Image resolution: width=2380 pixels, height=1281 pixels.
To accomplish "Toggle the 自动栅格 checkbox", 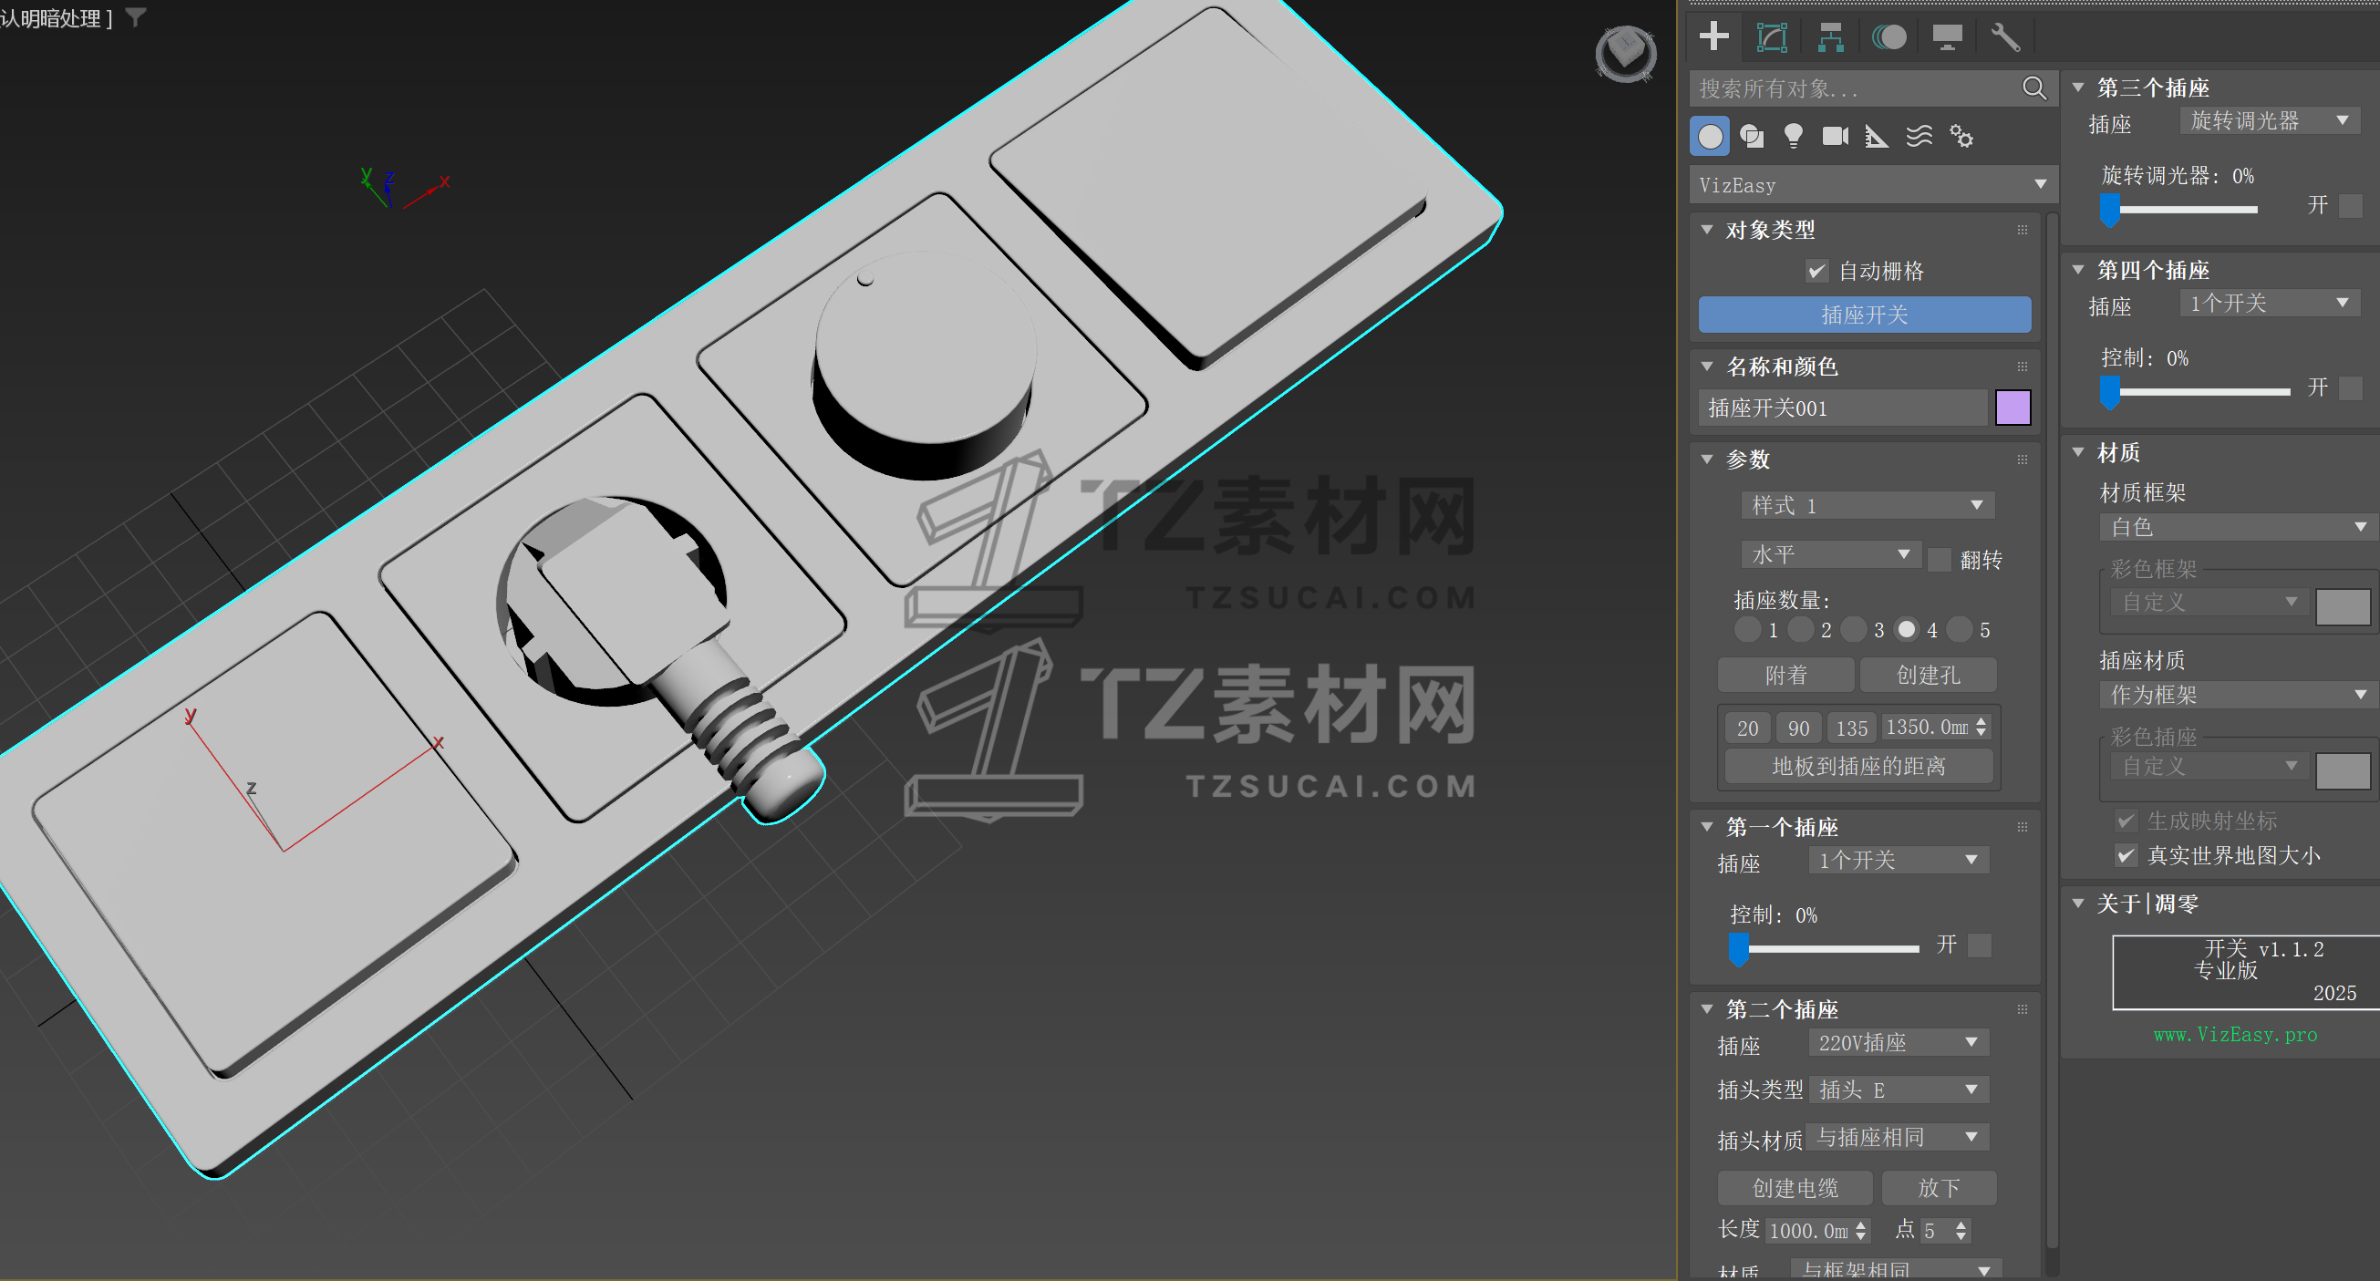I will (1816, 271).
